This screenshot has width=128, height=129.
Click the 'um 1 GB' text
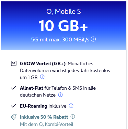tap(29, 77)
